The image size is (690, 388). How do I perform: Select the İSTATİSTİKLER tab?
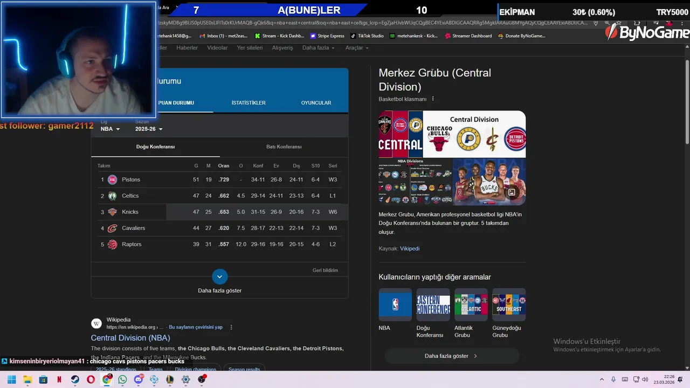[x=249, y=102]
